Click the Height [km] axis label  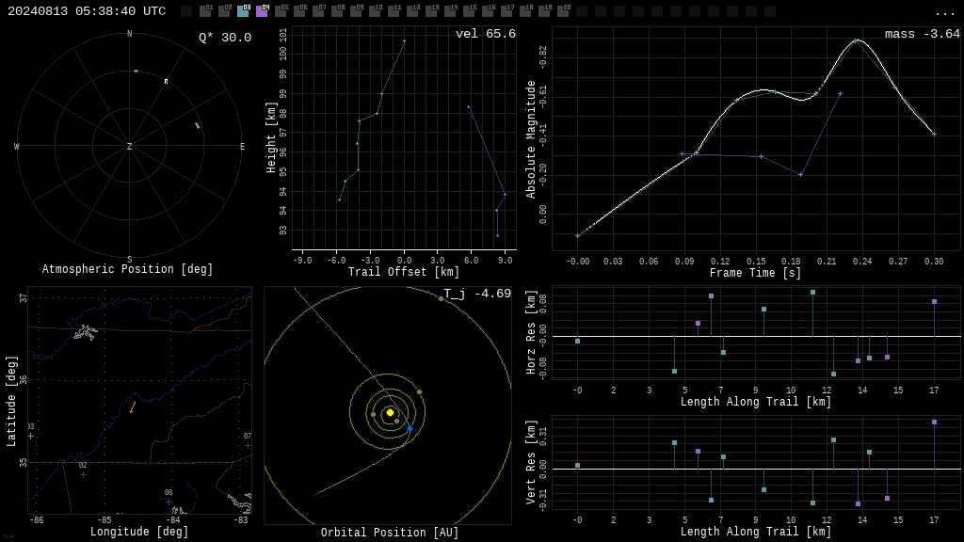(271, 137)
